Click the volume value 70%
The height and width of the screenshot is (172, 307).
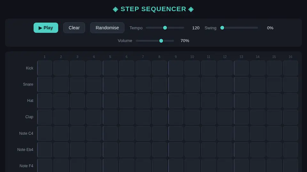point(185,40)
